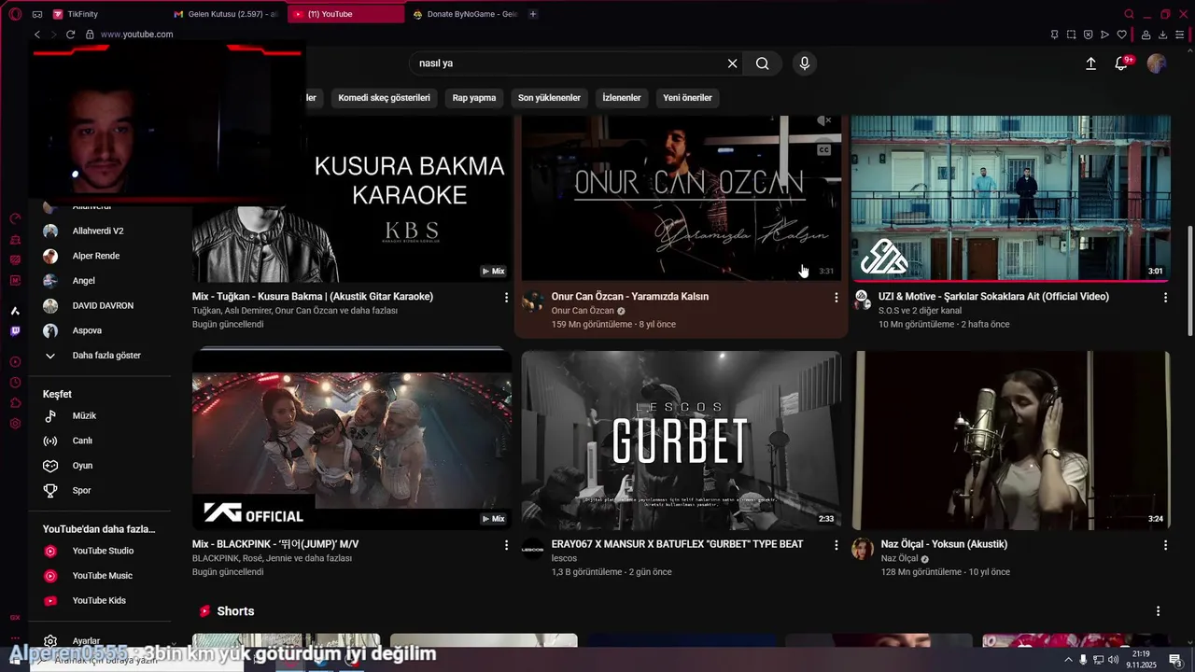Open YouTube upload/create icon
The width and height of the screenshot is (1195, 672).
coord(1090,63)
